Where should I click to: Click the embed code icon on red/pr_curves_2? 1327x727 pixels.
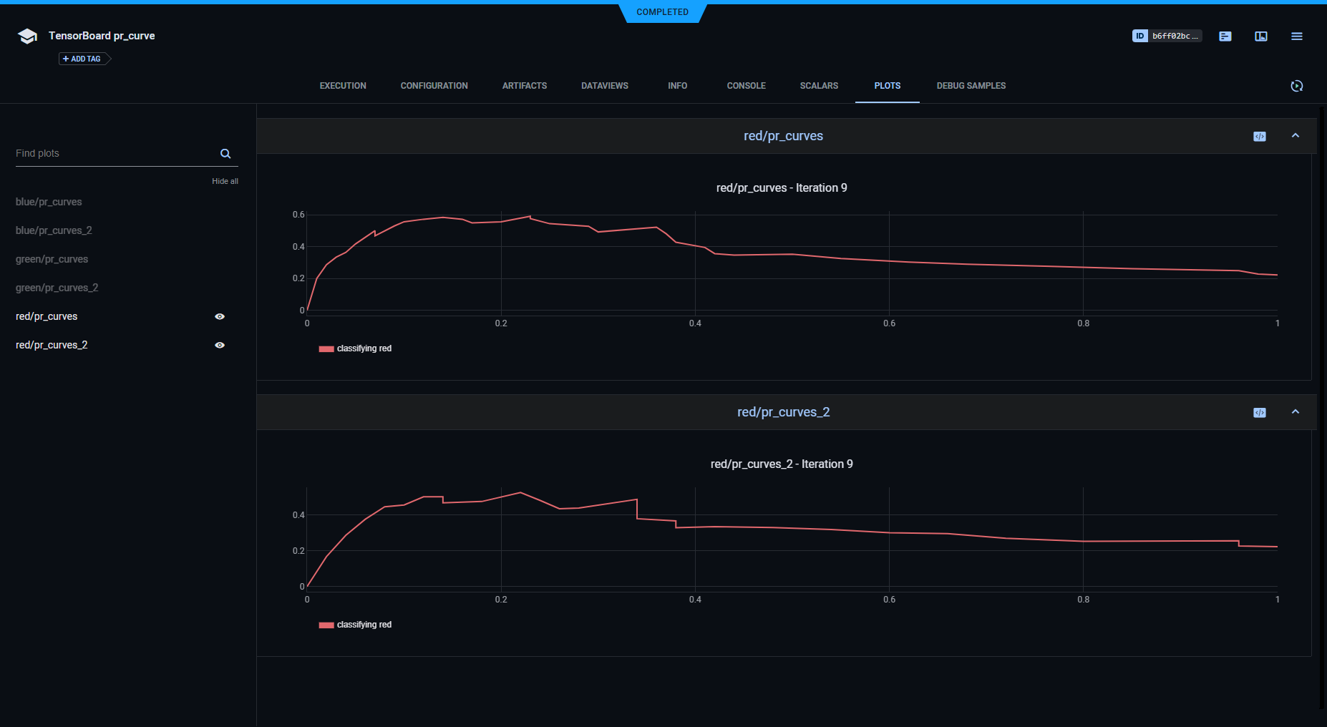tap(1260, 412)
